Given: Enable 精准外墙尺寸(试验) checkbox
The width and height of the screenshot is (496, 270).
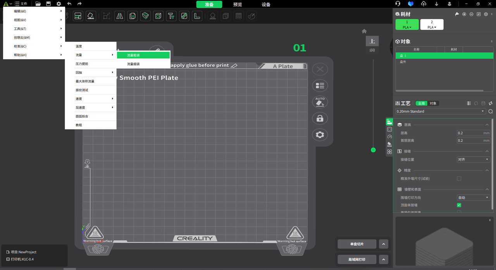Looking at the screenshot, I should pyautogui.click(x=459, y=179).
